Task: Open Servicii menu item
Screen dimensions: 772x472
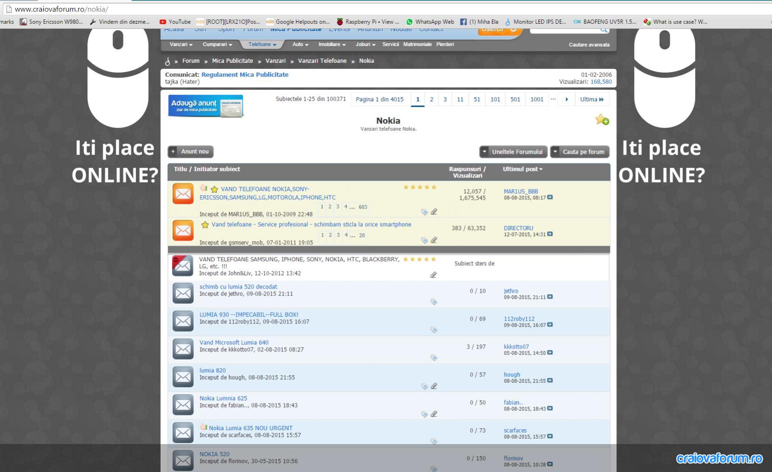Action: [391, 44]
